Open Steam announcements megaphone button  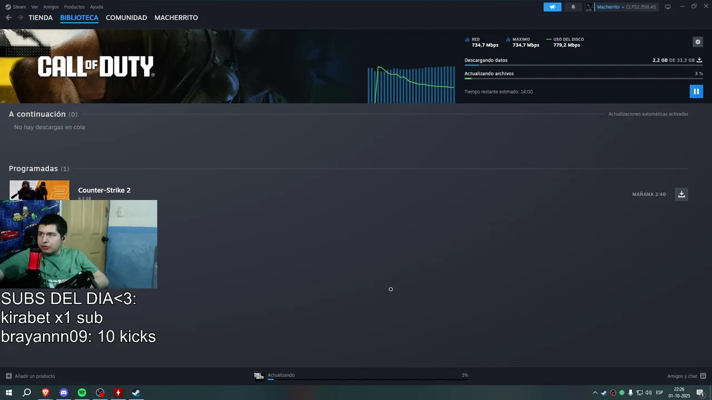point(552,7)
